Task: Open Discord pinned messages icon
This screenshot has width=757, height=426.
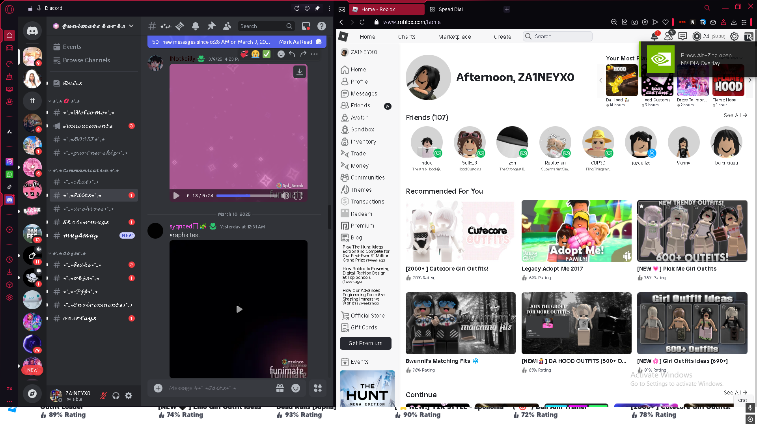Action: 212,26
